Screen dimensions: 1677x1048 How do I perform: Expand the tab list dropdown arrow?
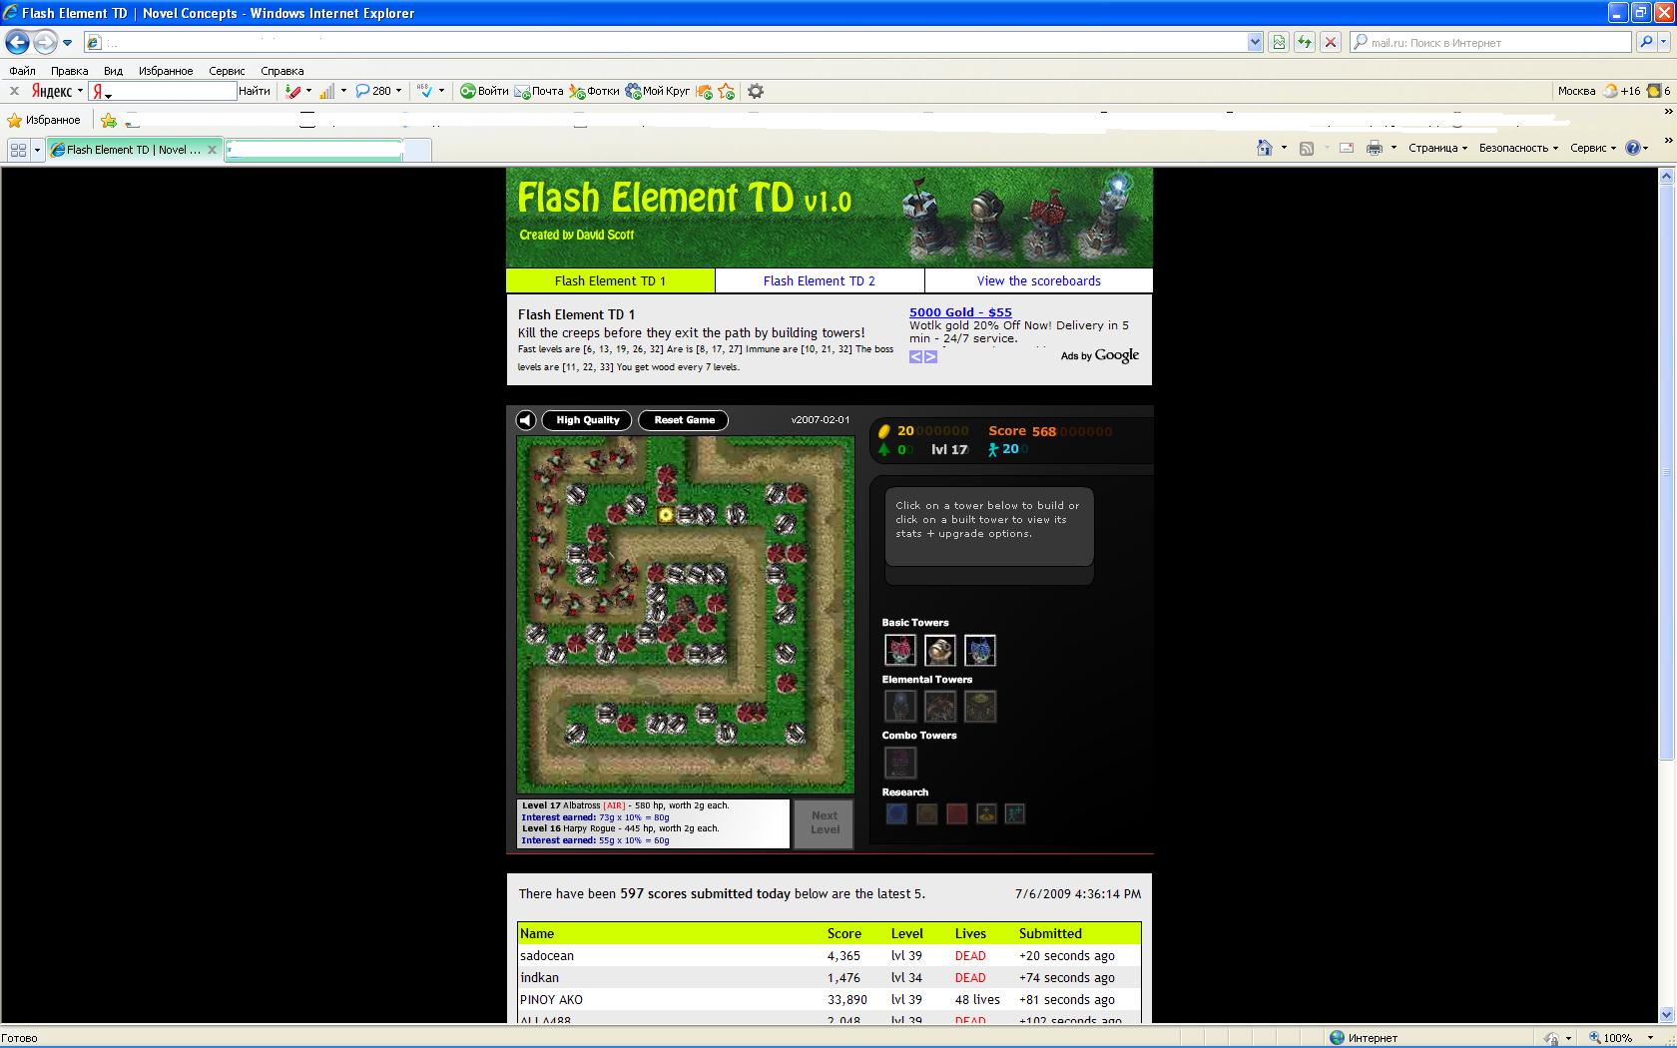pos(37,150)
